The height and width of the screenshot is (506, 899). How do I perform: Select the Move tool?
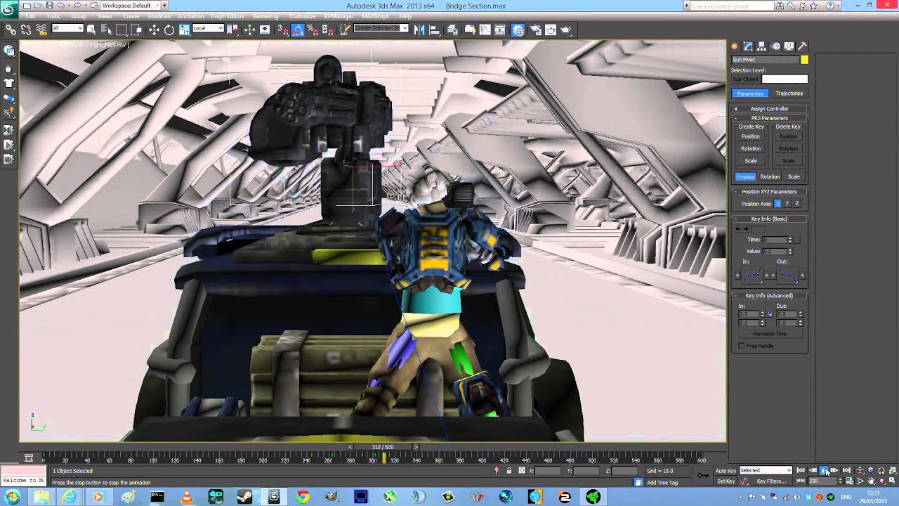(155, 30)
